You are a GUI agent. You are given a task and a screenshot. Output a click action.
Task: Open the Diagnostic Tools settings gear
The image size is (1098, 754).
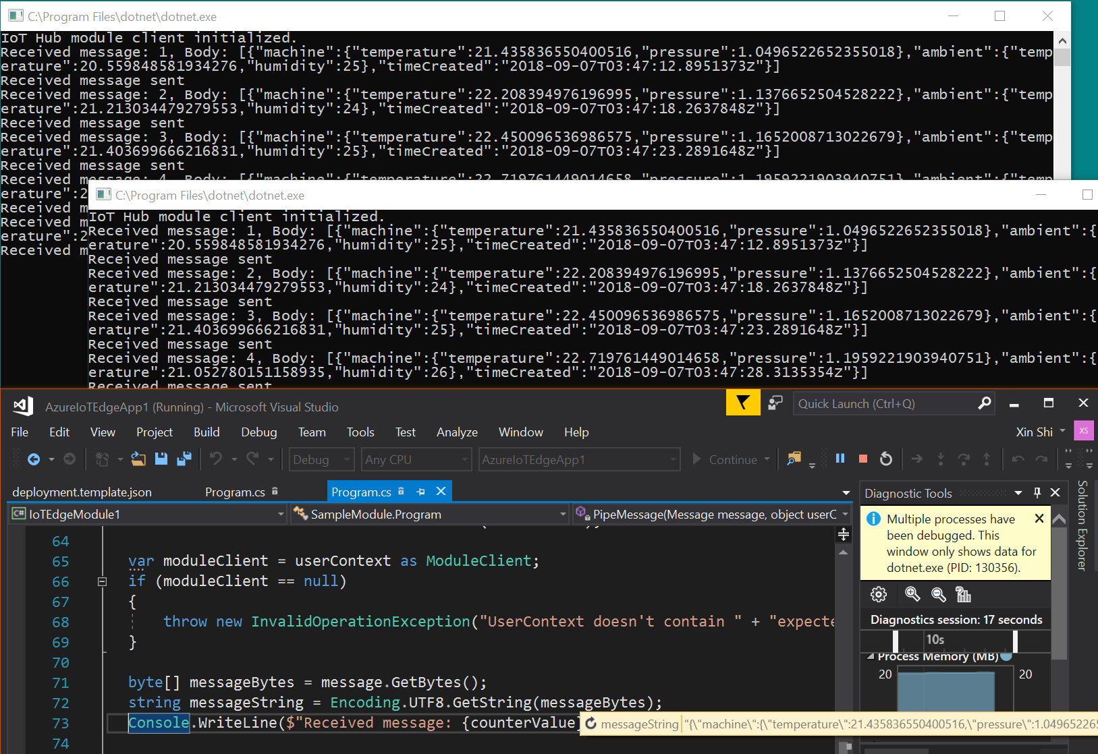click(879, 594)
